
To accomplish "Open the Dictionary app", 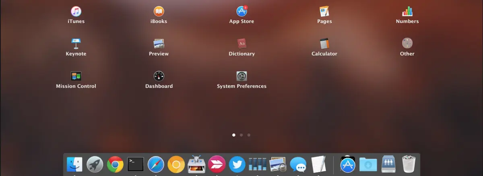I will [x=242, y=43].
